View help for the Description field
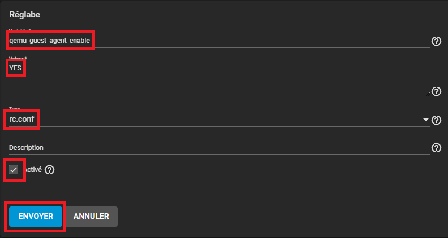The image size is (448, 238). 436,148
